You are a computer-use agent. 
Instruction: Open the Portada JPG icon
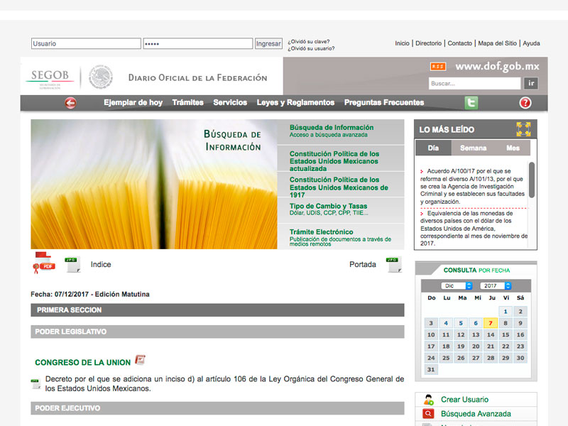pyautogui.click(x=393, y=265)
